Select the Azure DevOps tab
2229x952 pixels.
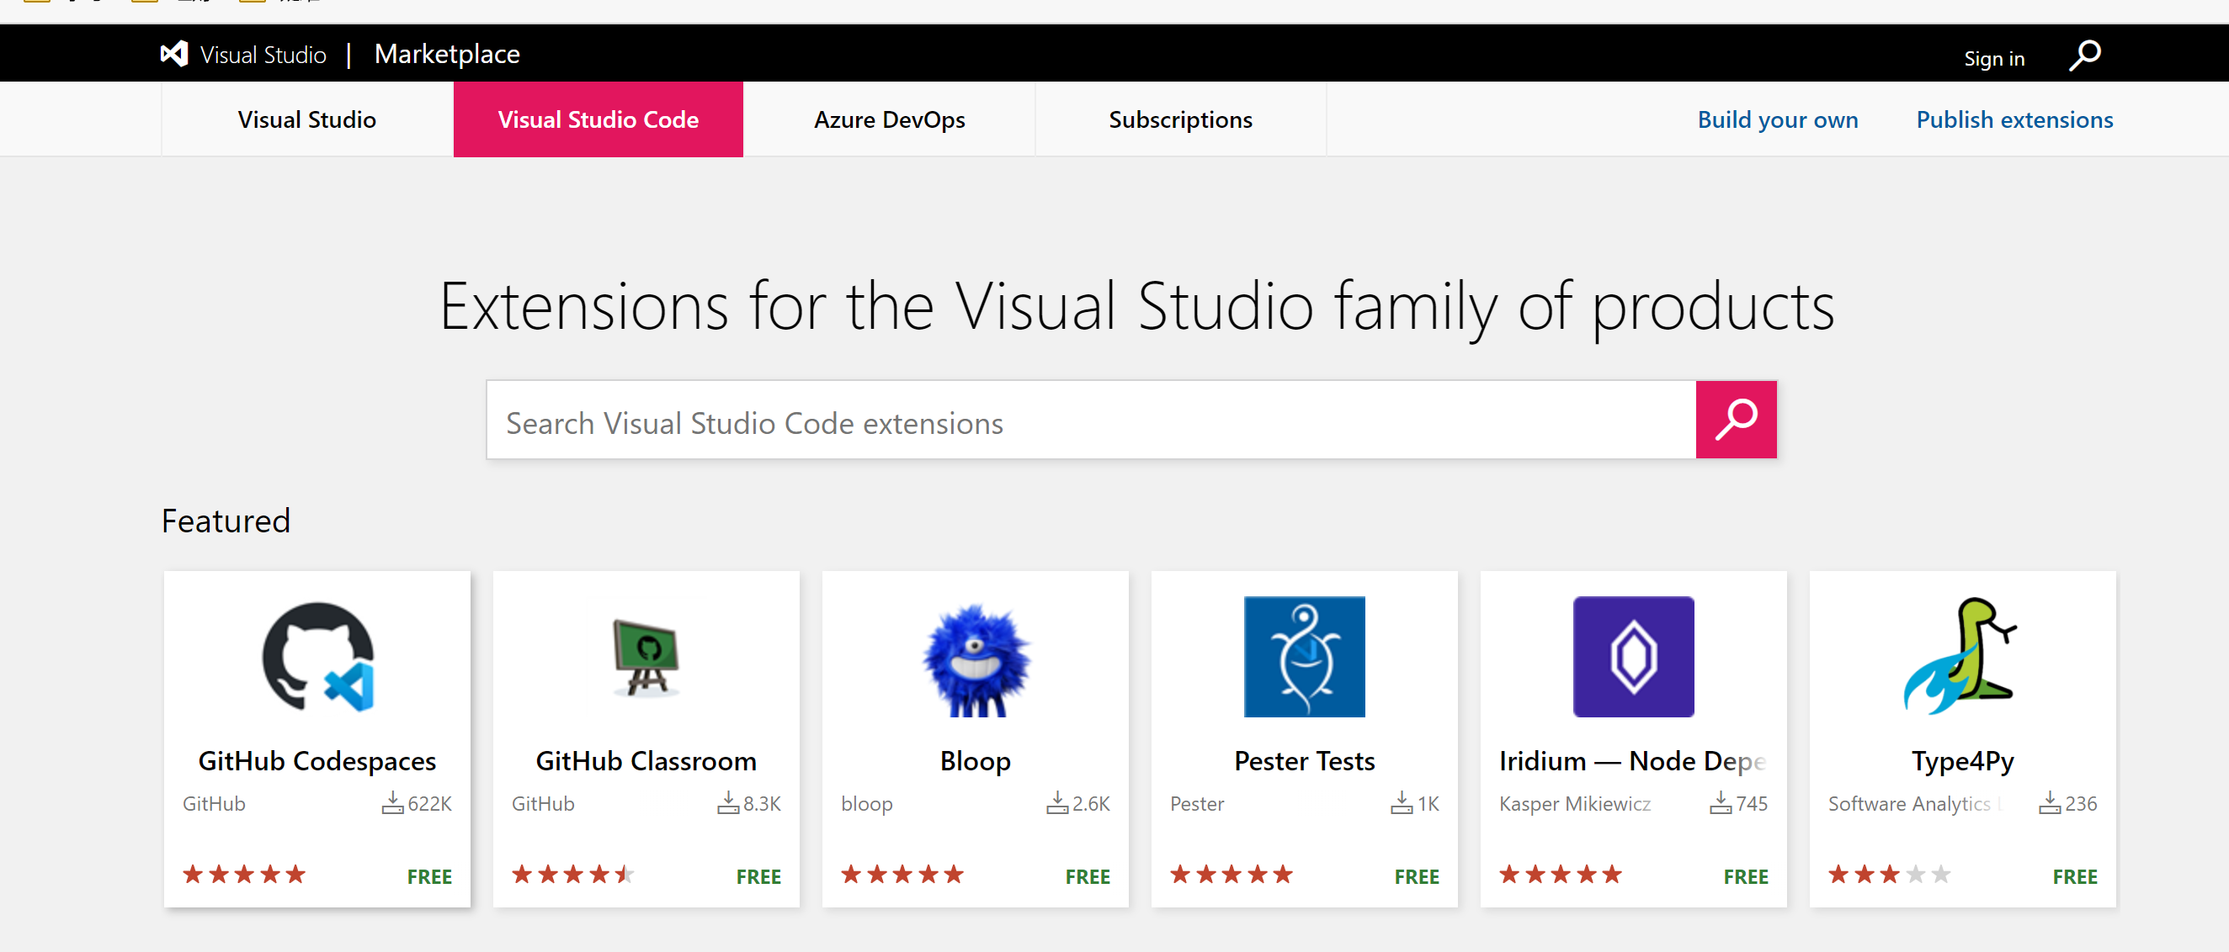coord(889,119)
